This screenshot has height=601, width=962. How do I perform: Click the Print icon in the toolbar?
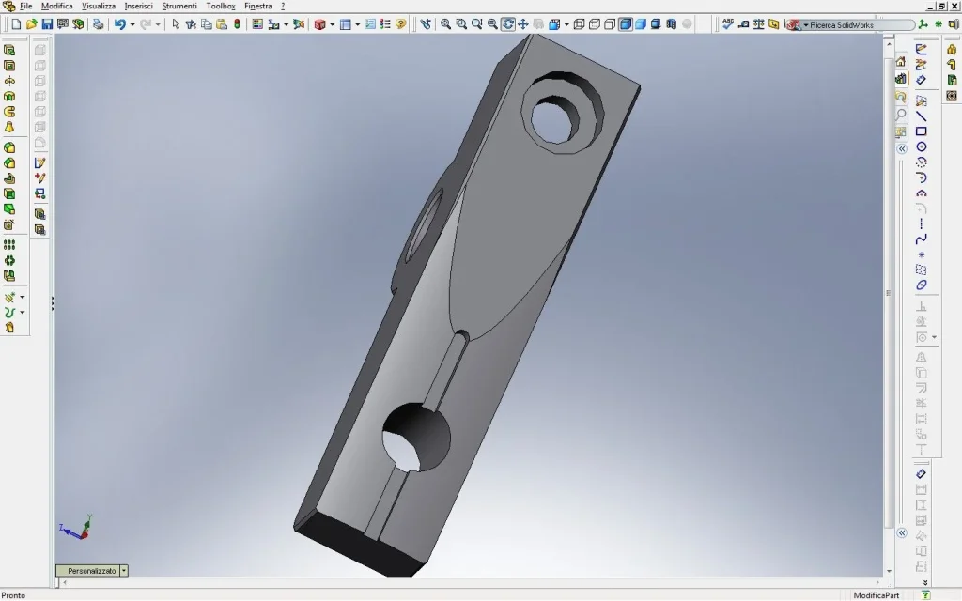tap(98, 24)
